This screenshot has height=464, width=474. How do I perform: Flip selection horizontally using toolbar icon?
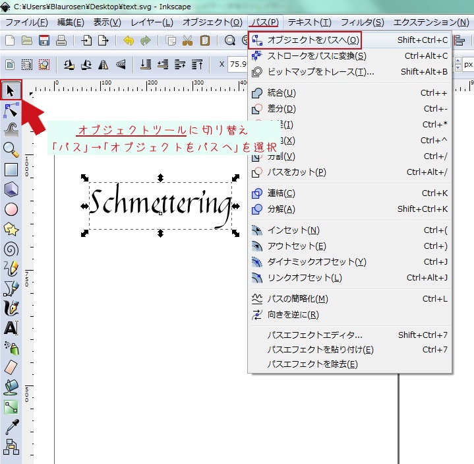coord(104,65)
